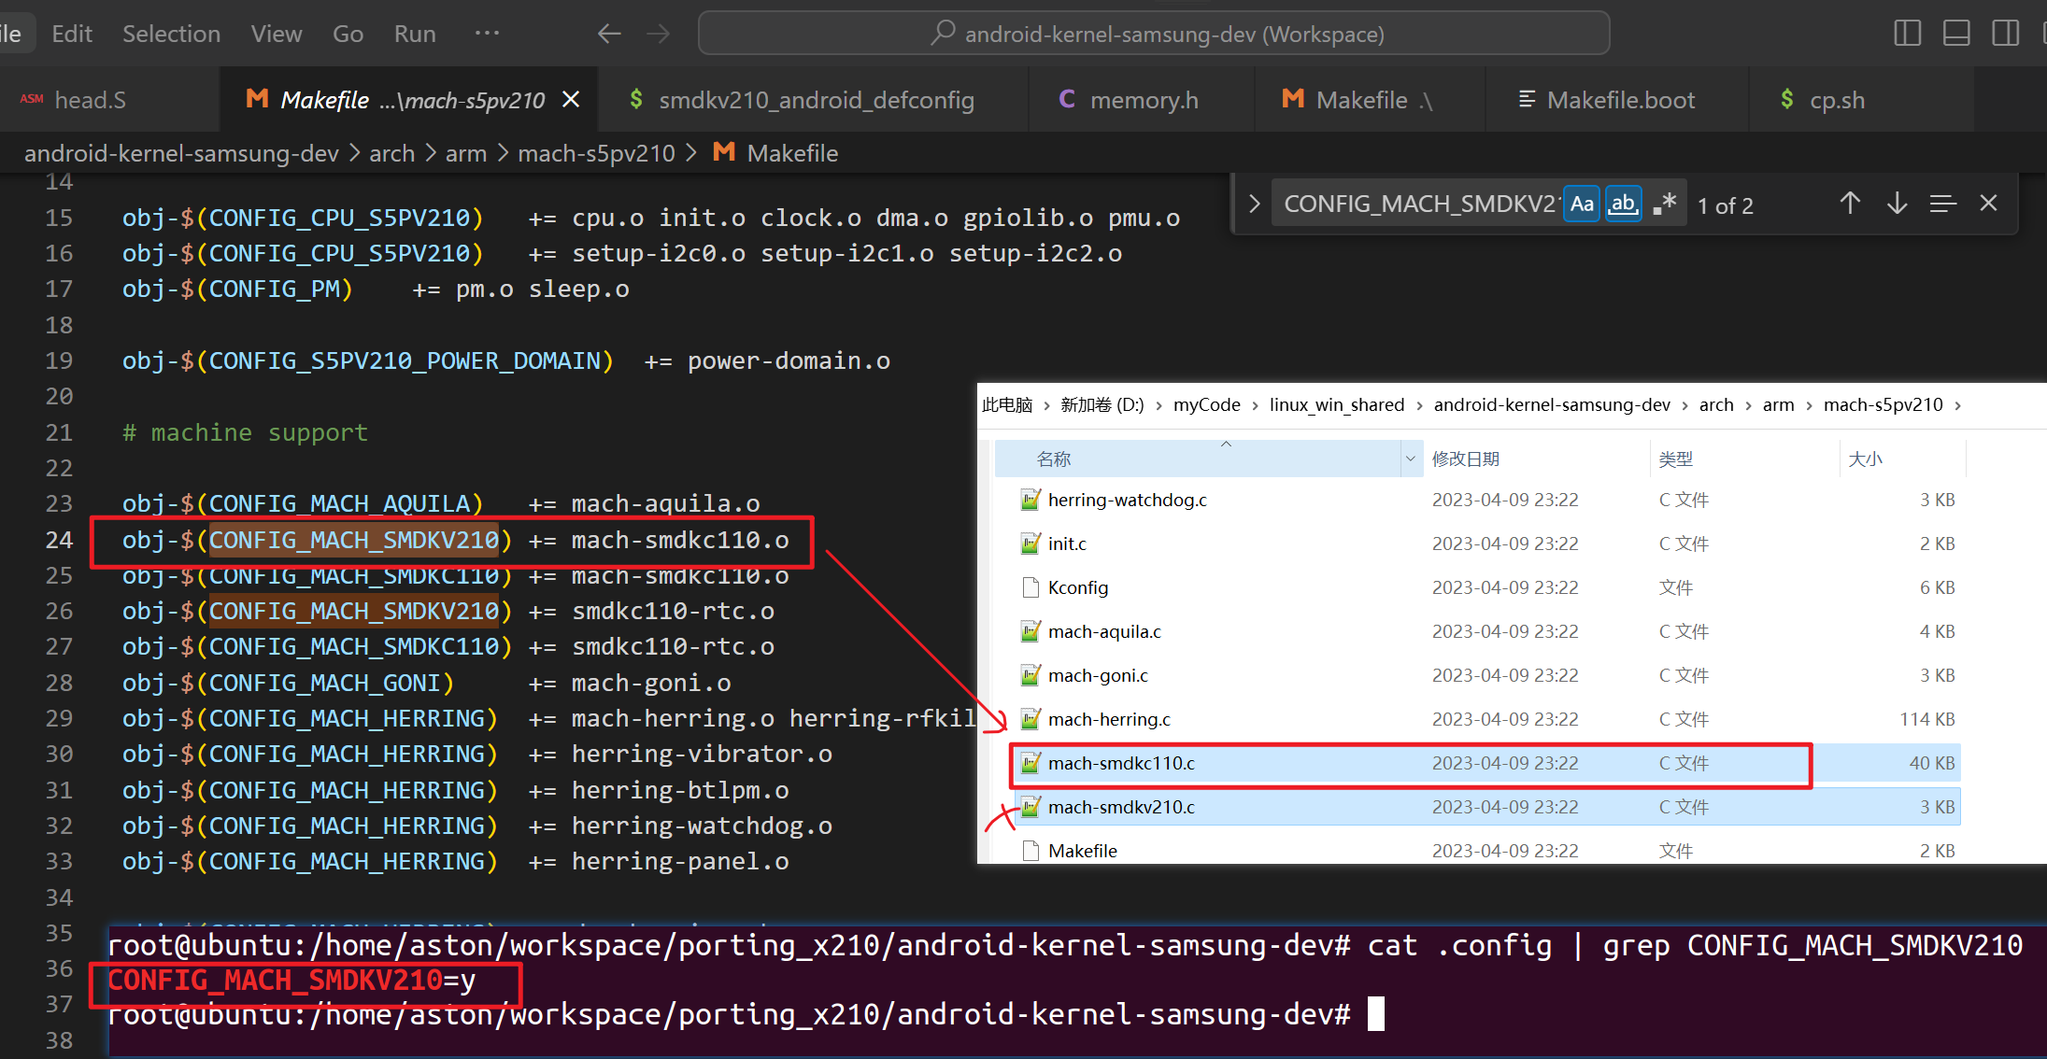Image resolution: width=2047 pixels, height=1059 pixels.
Task: Jump to previous find match
Action: point(1850,204)
